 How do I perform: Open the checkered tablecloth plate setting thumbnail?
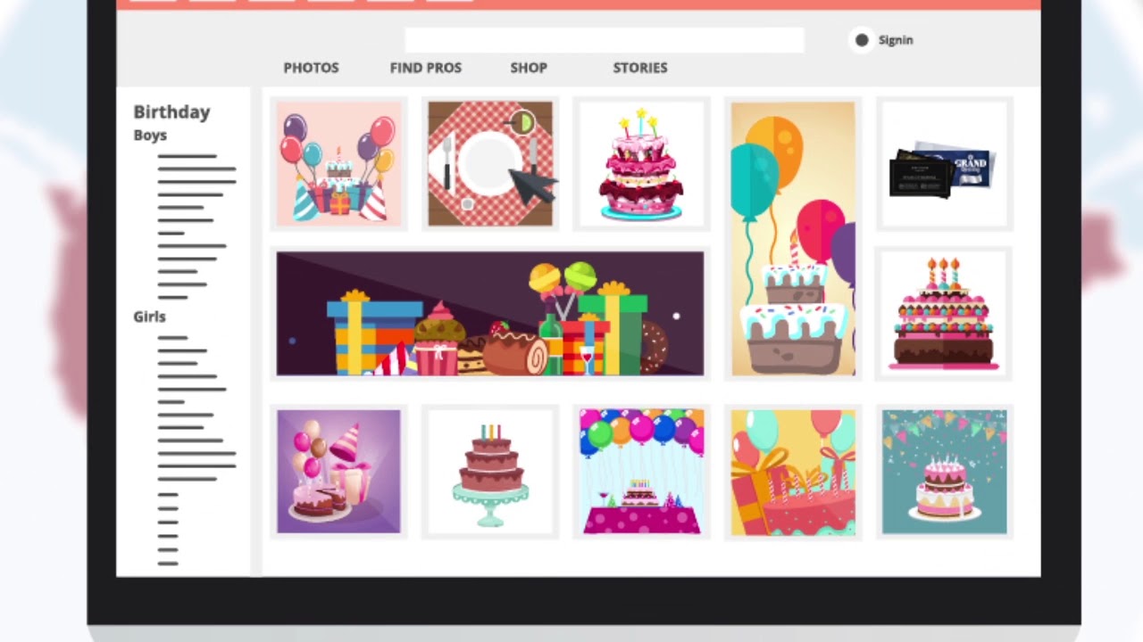[x=490, y=163]
